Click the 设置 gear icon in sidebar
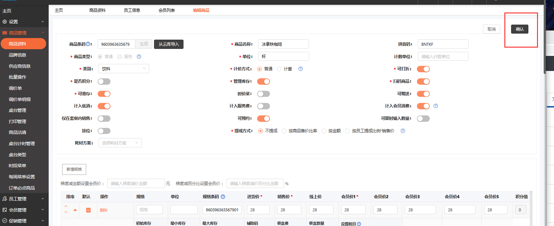Image resolution: width=554 pixels, height=226 pixels. [5, 22]
